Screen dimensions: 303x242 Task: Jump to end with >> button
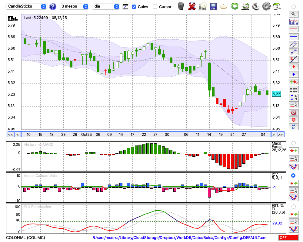[281, 135]
